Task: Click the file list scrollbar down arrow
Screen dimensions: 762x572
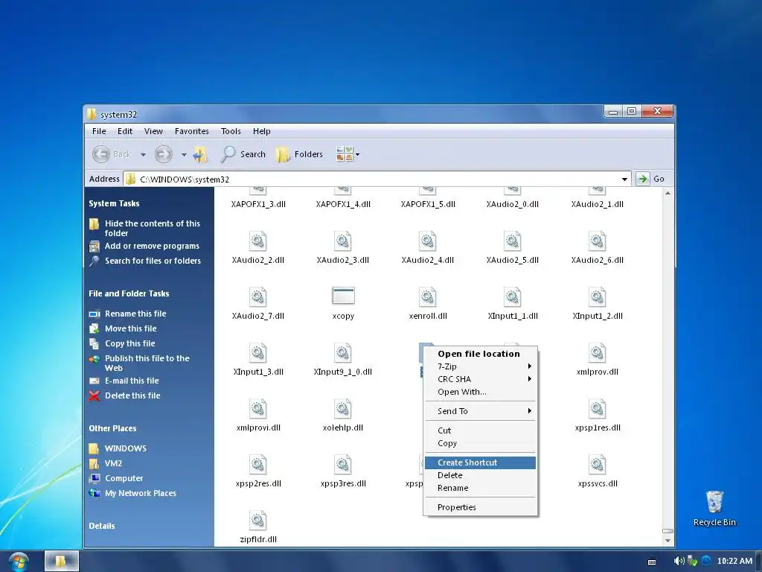Action: pos(667,541)
